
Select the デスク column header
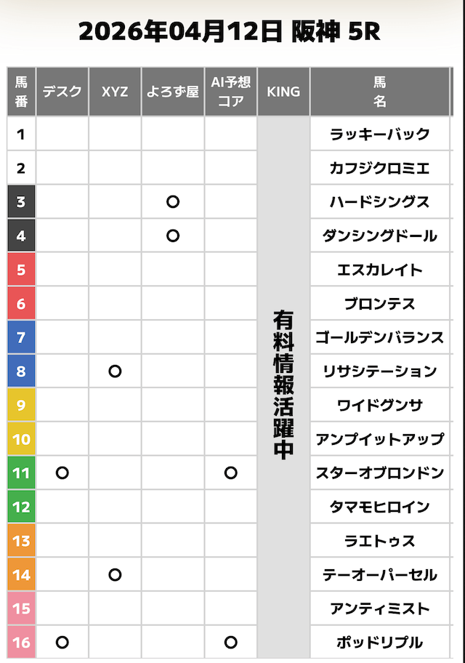(62, 92)
